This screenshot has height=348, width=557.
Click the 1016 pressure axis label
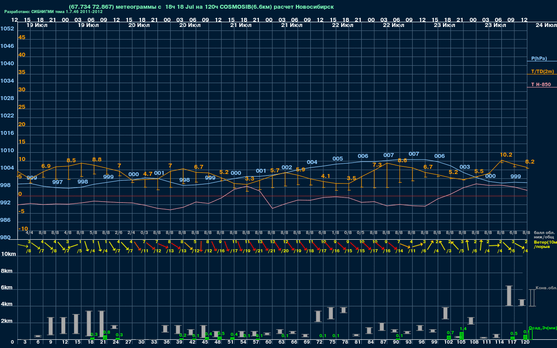point(7,133)
